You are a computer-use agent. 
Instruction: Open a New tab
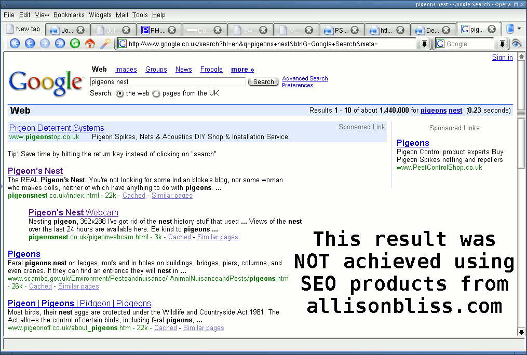pos(23,29)
